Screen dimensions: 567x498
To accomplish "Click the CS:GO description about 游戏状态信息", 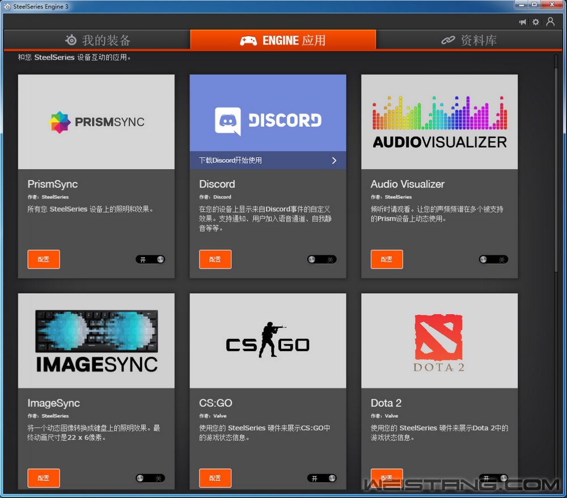I will tap(265, 433).
